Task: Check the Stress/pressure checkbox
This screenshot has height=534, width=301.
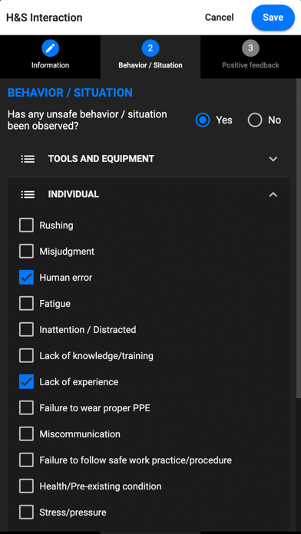Action: pos(26,513)
